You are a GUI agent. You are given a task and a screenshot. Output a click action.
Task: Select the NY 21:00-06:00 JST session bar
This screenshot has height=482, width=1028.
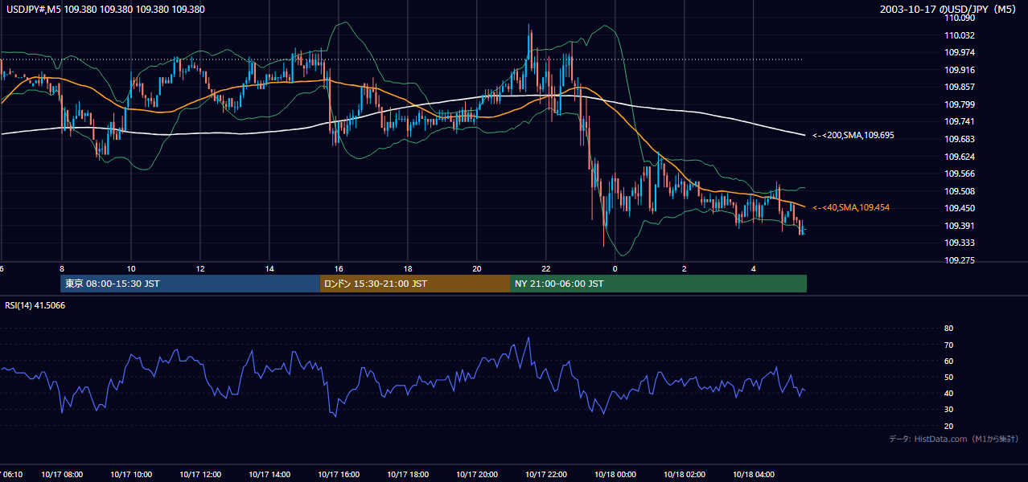(658, 284)
